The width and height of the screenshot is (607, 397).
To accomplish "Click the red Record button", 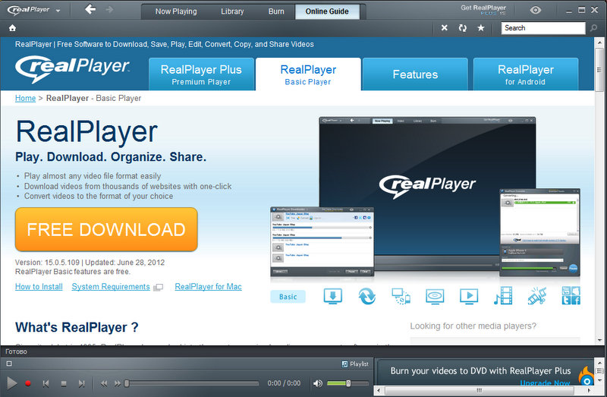I will (28, 383).
